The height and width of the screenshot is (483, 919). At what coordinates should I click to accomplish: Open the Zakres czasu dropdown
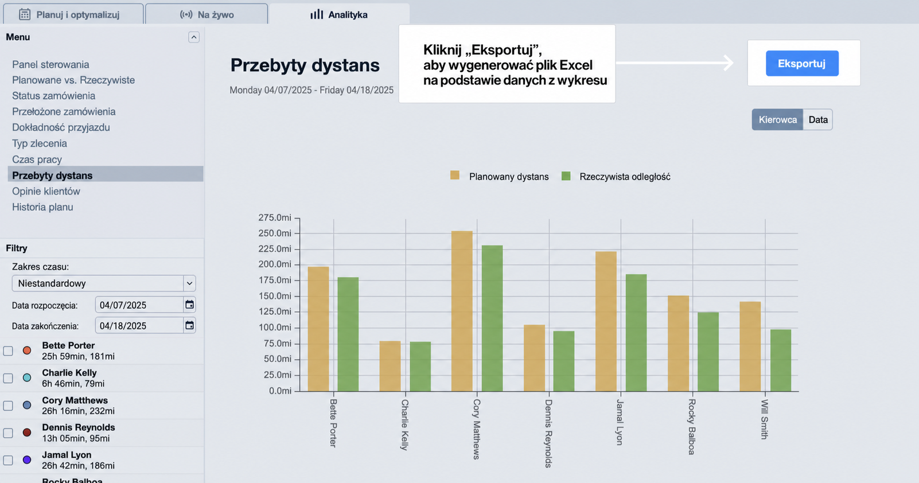pos(104,283)
